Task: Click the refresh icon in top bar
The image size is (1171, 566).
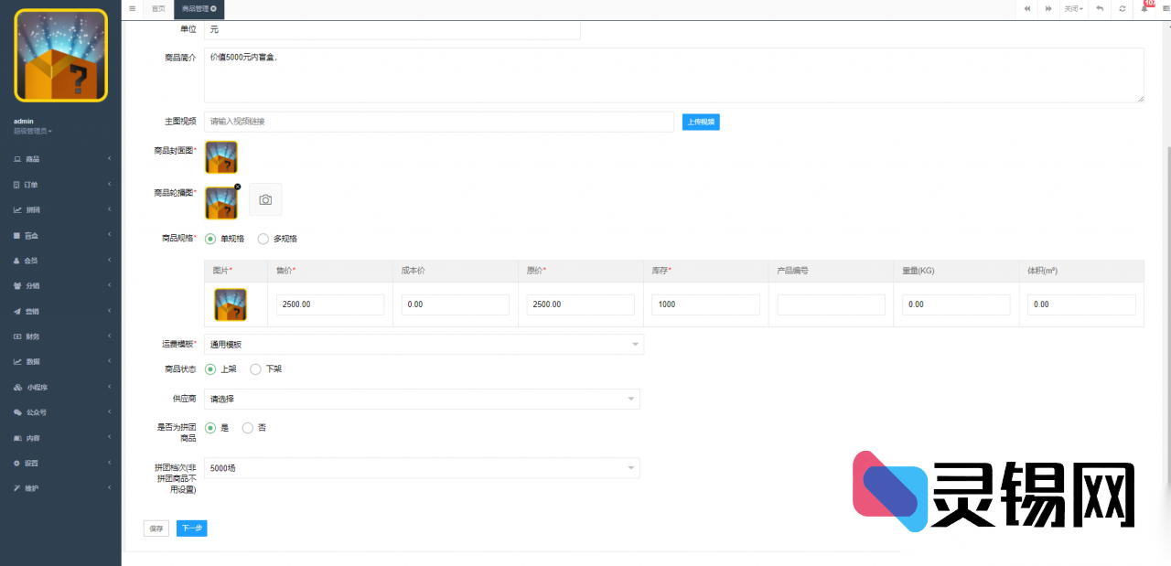Action: tap(1123, 8)
